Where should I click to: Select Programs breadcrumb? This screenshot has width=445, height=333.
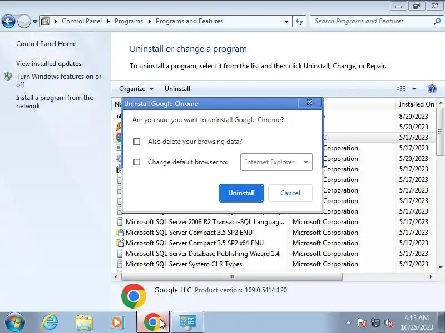128,21
